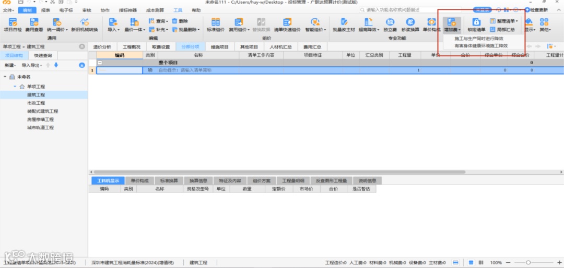Select 有害身体健康环境施工降效 menu entry
The image size is (564, 268).
click(x=481, y=46)
